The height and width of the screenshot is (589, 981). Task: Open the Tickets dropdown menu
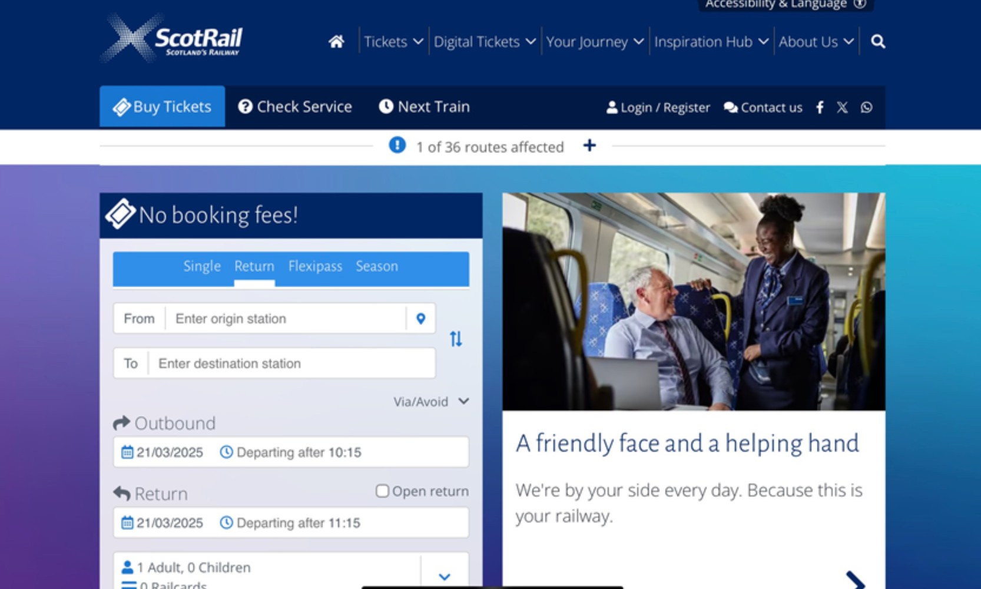[393, 42]
